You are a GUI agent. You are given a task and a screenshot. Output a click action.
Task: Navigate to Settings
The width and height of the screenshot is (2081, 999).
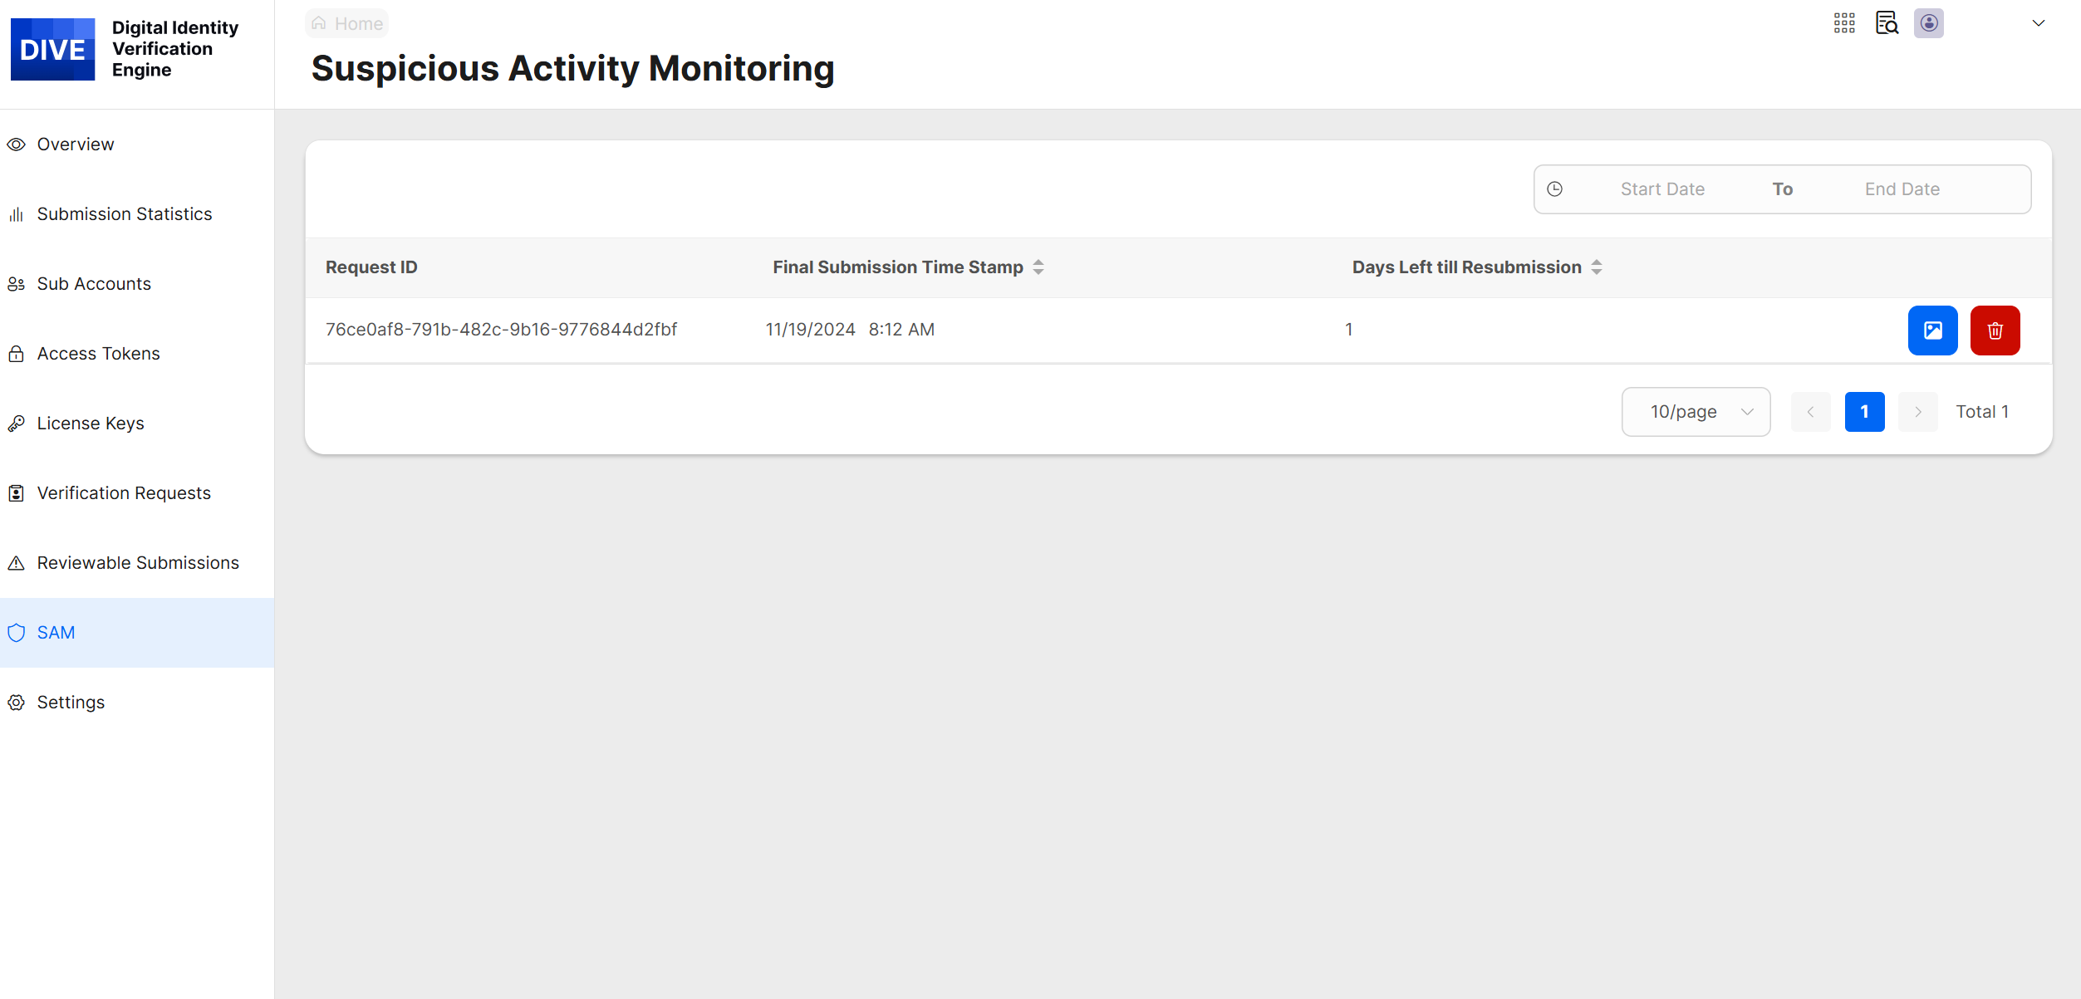71,703
